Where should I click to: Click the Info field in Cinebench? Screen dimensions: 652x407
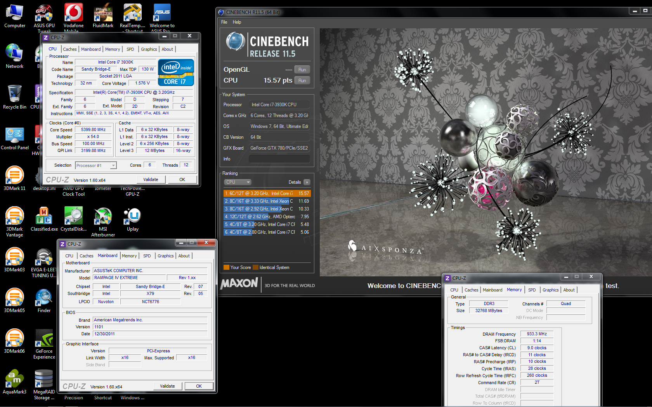[x=279, y=159]
